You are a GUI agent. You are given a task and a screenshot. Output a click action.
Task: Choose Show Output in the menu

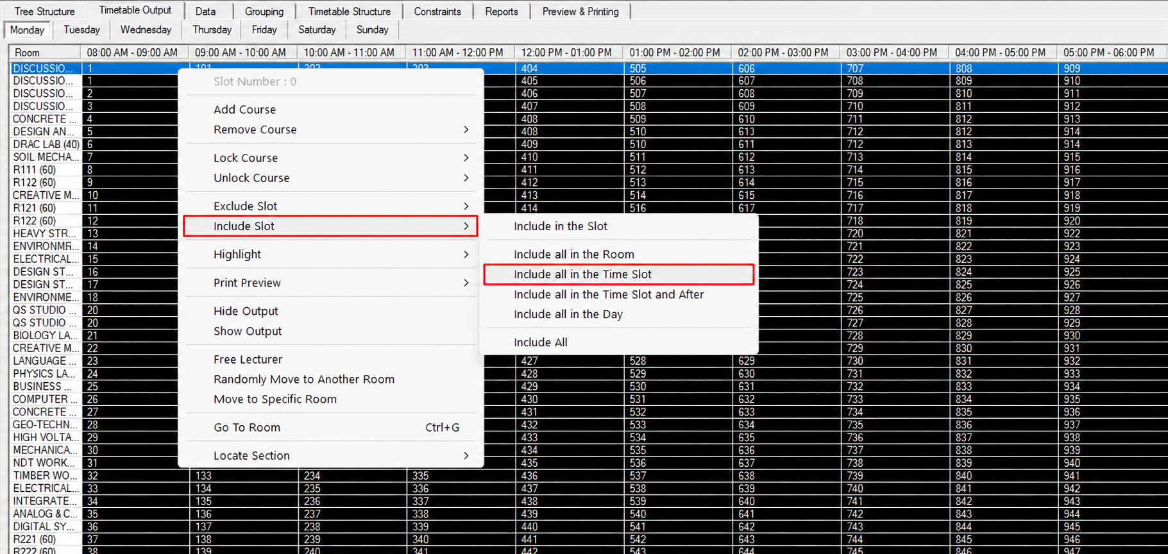(x=330, y=331)
